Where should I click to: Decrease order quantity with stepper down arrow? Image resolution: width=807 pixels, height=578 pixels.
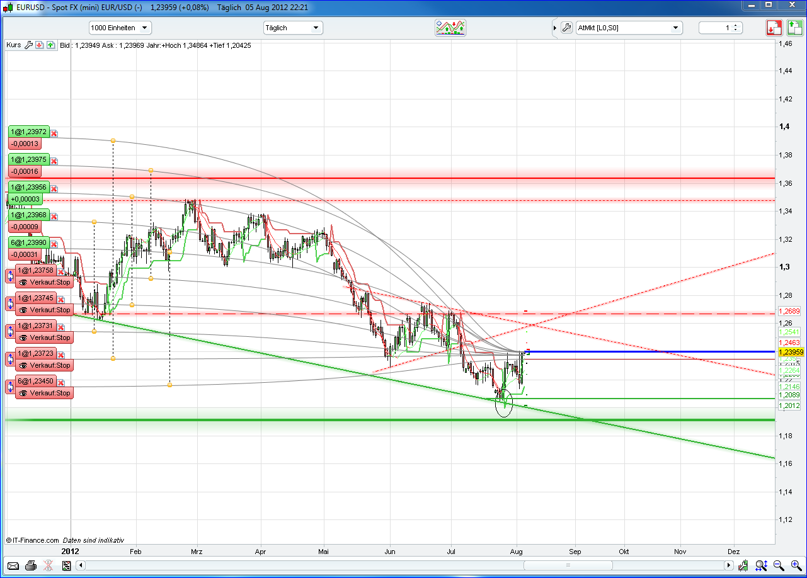pos(736,31)
